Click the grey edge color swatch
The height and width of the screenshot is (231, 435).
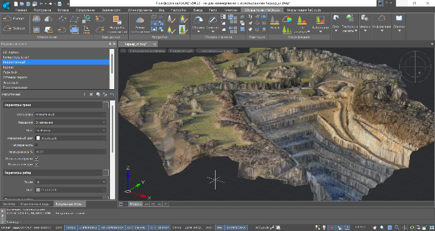click(x=38, y=190)
